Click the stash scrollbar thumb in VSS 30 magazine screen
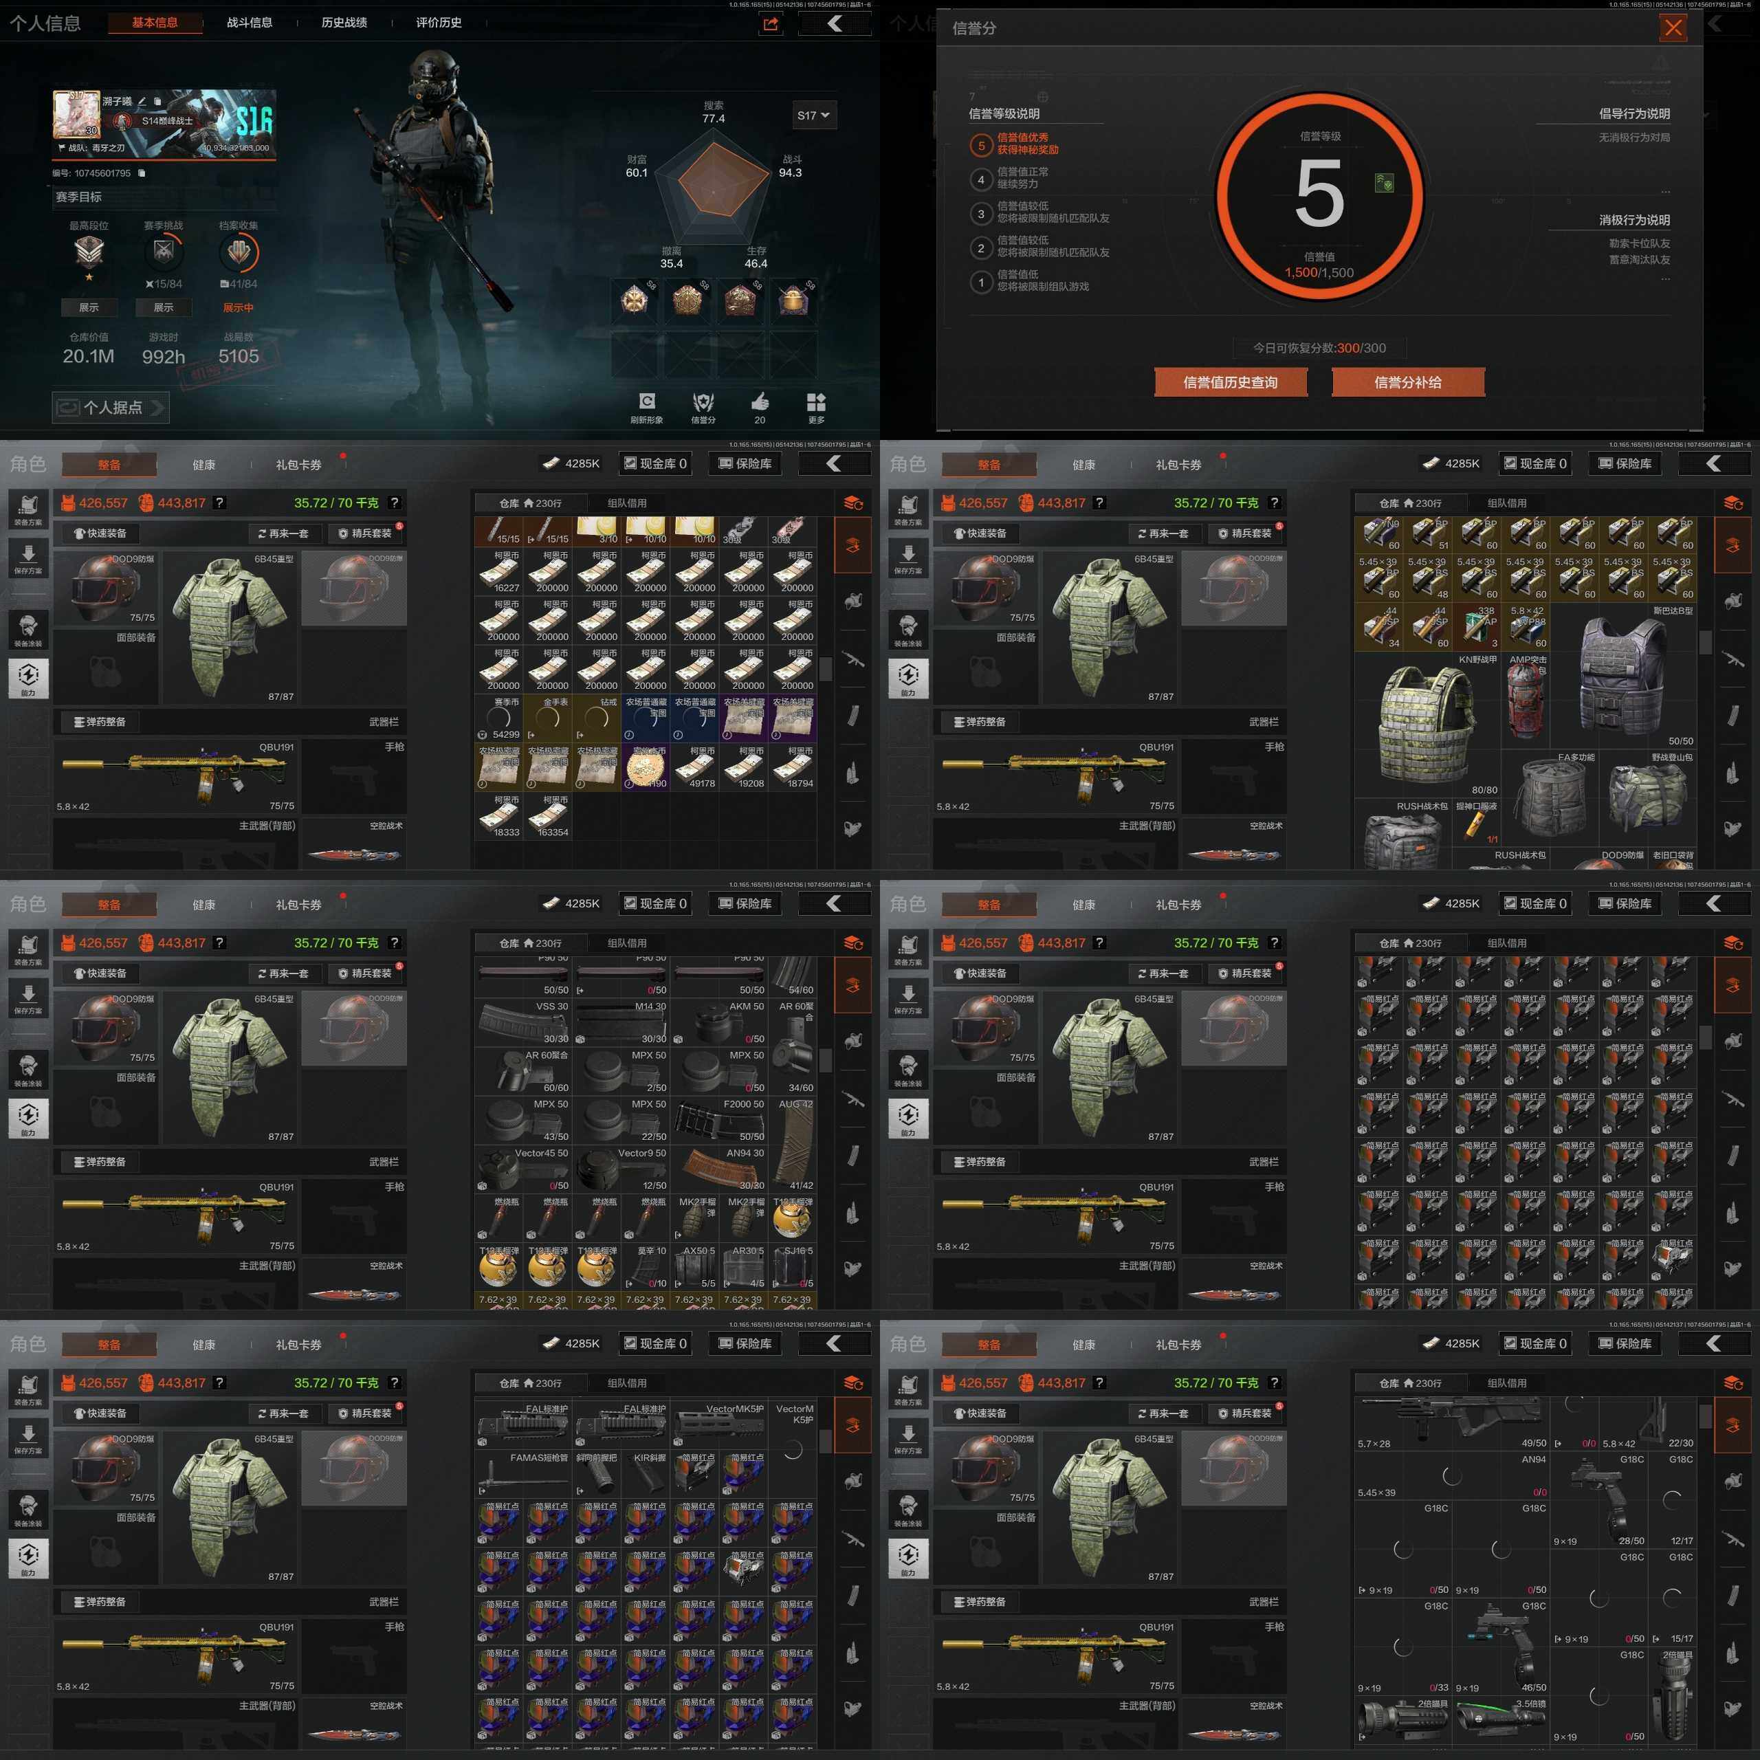 825,1059
